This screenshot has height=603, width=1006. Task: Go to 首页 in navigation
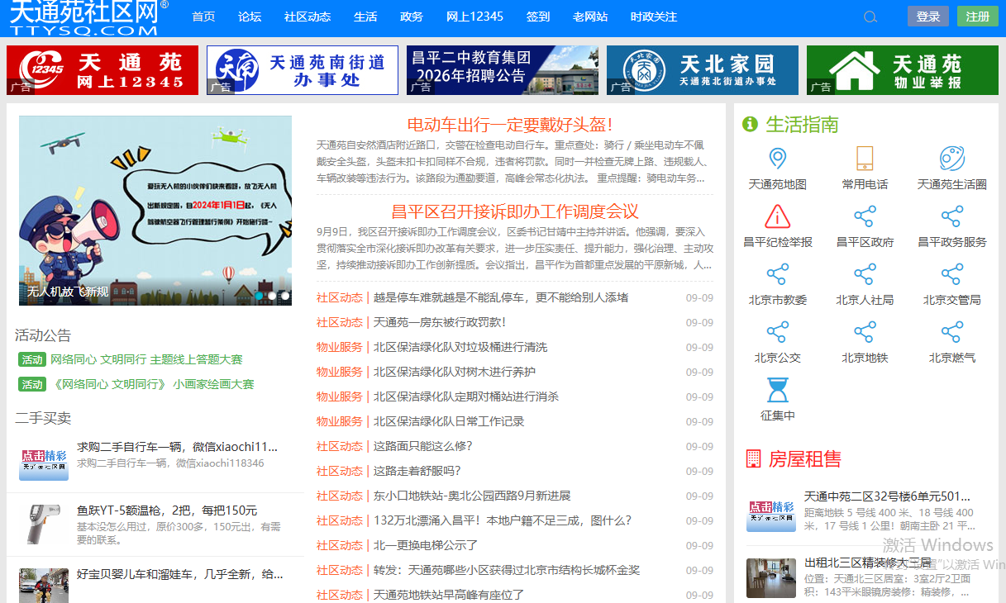pyautogui.click(x=203, y=17)
